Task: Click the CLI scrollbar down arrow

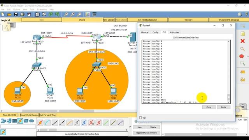Action: [229, 102]
